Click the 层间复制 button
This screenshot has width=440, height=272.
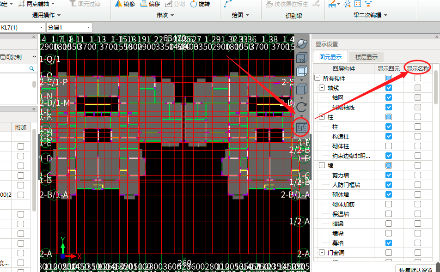11,57
